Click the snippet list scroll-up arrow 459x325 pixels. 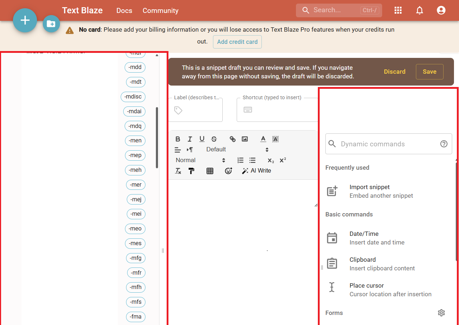(157, 55)
